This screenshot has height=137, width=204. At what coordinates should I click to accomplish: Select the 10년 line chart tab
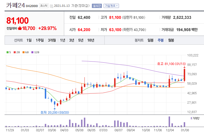pos(91,40)
